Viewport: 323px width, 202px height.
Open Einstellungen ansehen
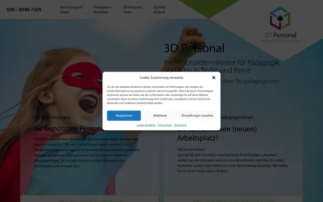[198, 116]
